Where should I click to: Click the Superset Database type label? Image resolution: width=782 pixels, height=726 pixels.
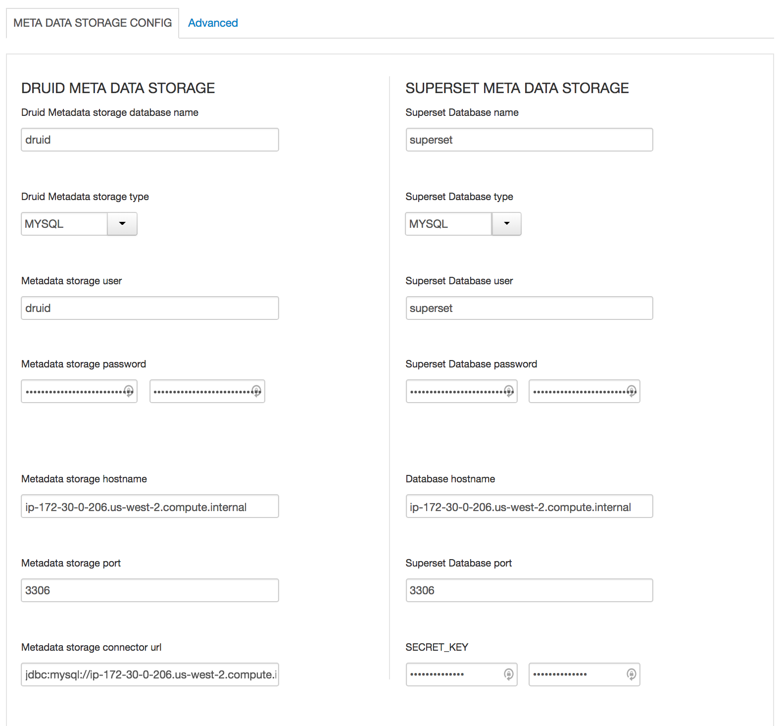tap(459, 197)
